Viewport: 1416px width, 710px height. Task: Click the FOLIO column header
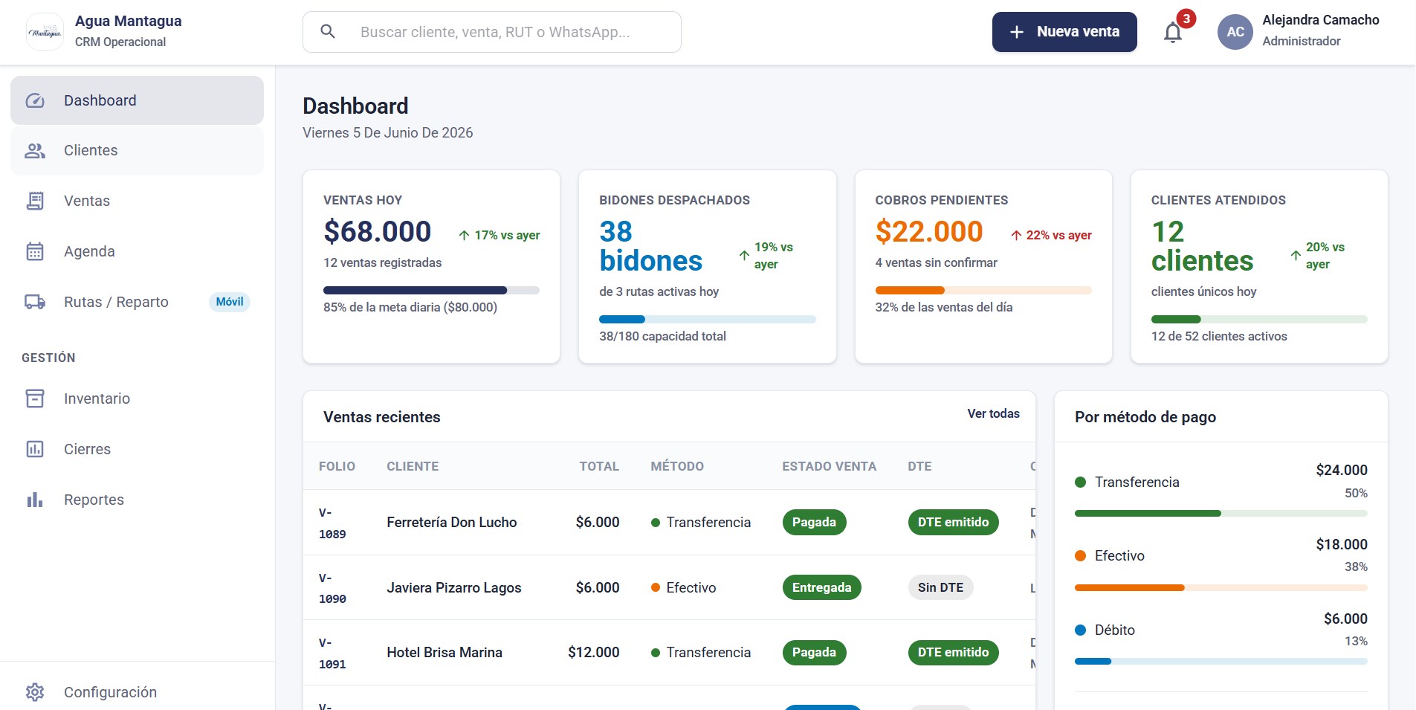[337, 466]
